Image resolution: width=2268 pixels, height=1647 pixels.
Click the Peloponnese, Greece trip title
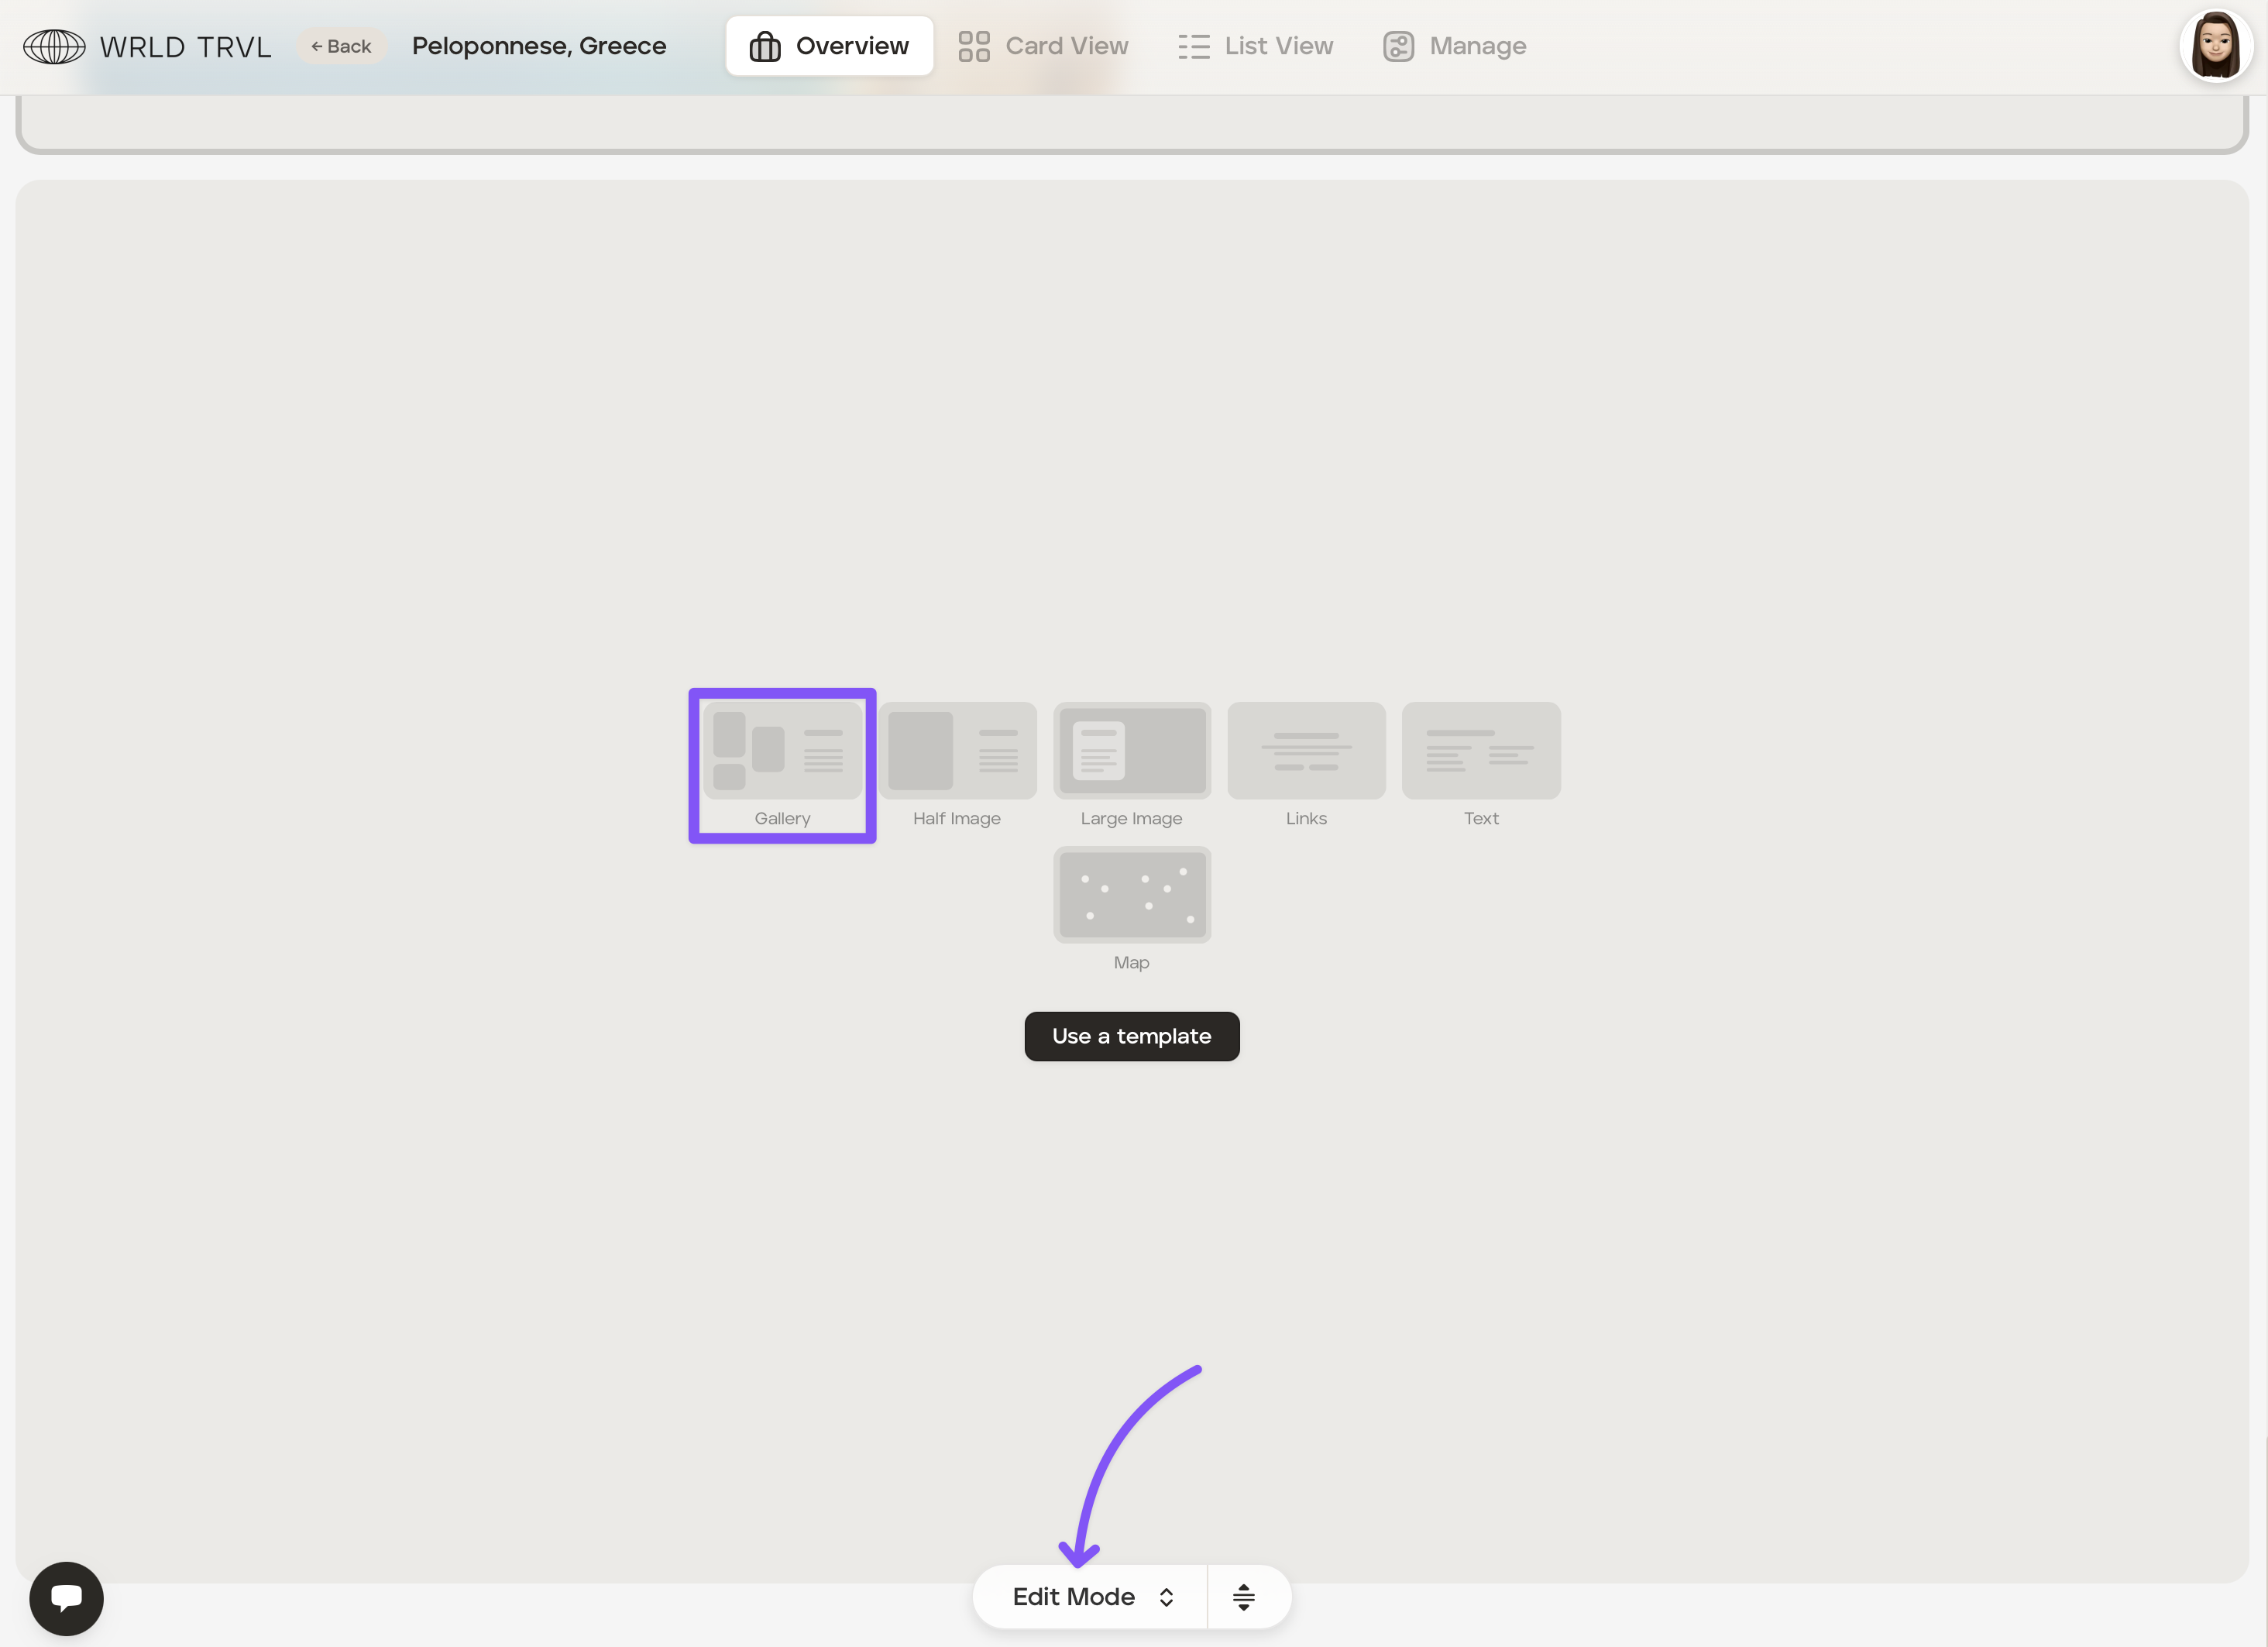539,46
